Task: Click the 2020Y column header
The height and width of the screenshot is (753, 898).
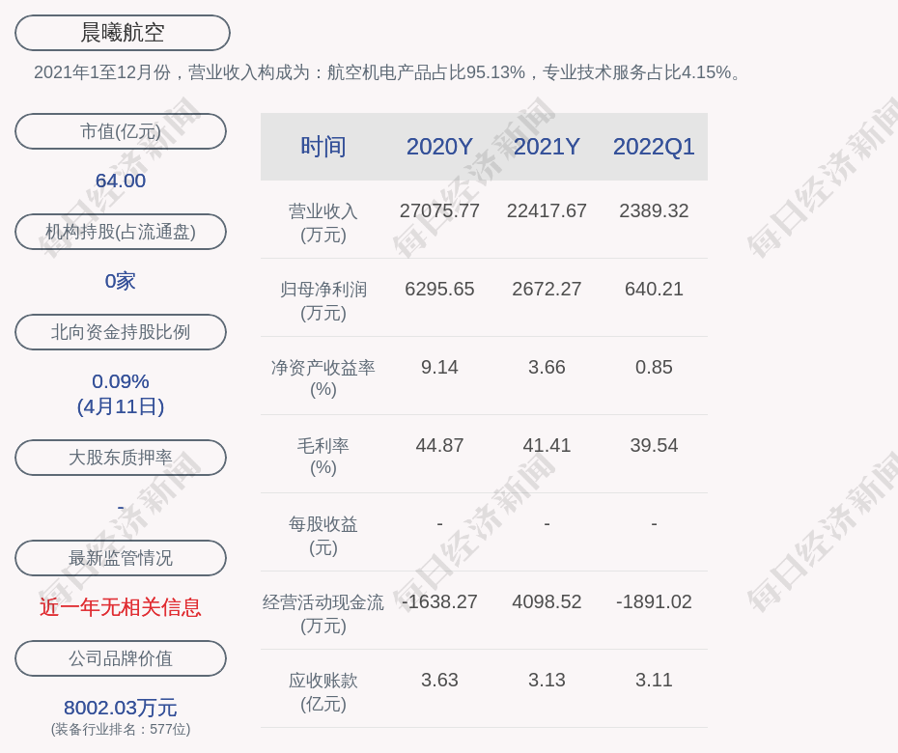Action: [439, 147]
